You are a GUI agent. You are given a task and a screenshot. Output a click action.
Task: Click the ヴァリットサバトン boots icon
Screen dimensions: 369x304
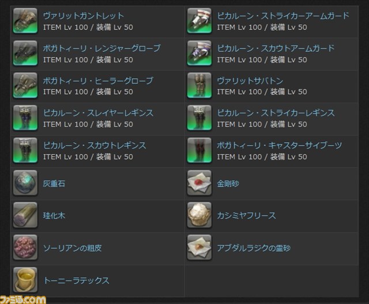[199, 85]
